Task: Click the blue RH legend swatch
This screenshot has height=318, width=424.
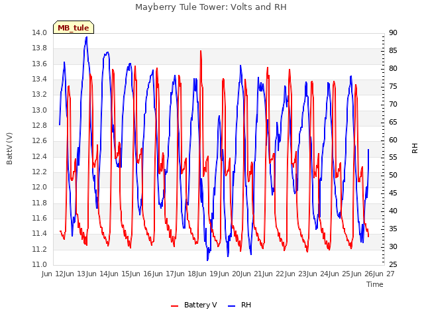Action: [x=232, y=305]
